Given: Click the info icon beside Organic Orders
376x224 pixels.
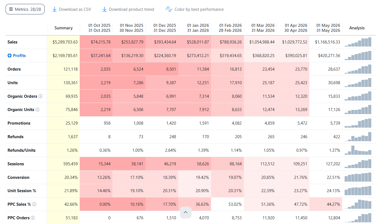Looking at the screenshot, I should (x=40, y=96).
